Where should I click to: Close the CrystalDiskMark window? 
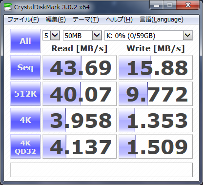pyautogui.click(x=188, y=5)
